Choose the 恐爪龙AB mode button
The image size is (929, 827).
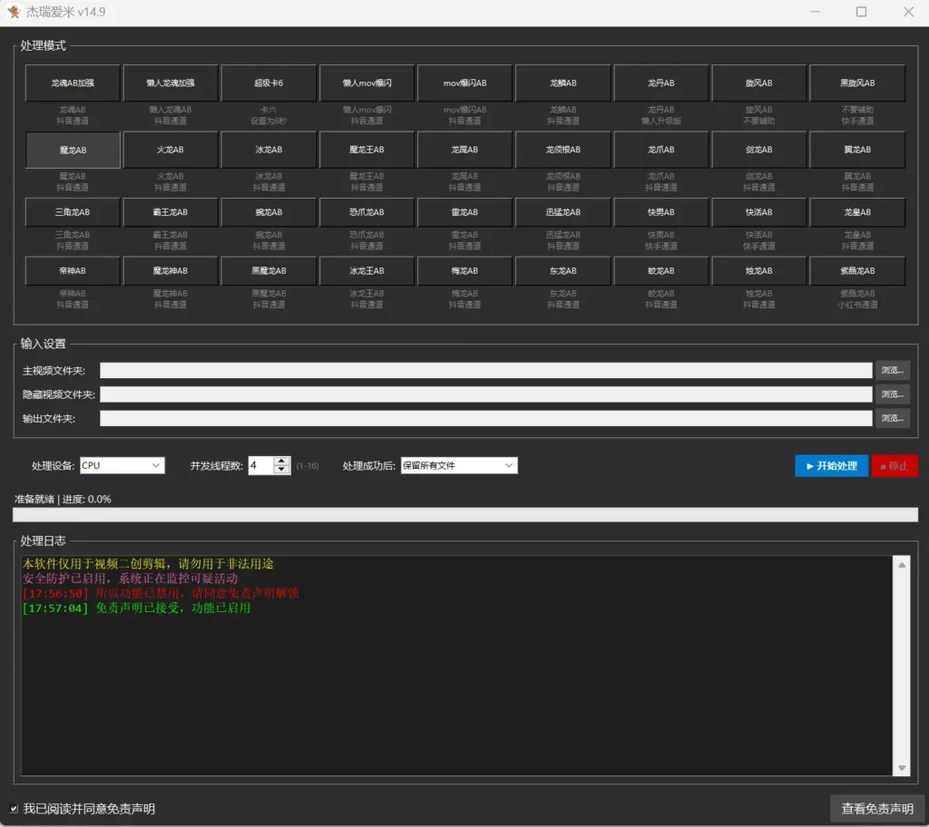point(367,212)
